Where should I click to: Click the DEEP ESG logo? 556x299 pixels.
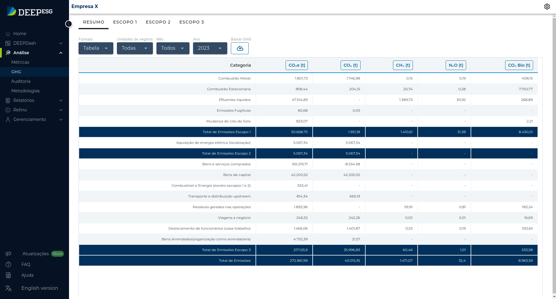[x=30, y=12]
